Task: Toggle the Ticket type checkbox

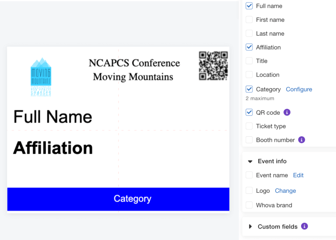Action: [x=249, y=126]
